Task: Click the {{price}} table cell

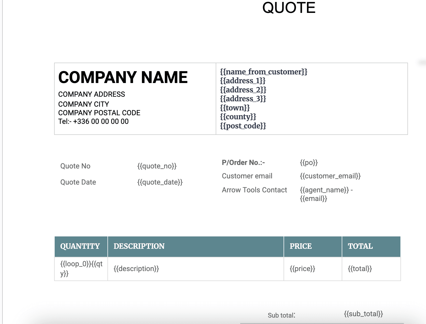Action: (302, 269)
